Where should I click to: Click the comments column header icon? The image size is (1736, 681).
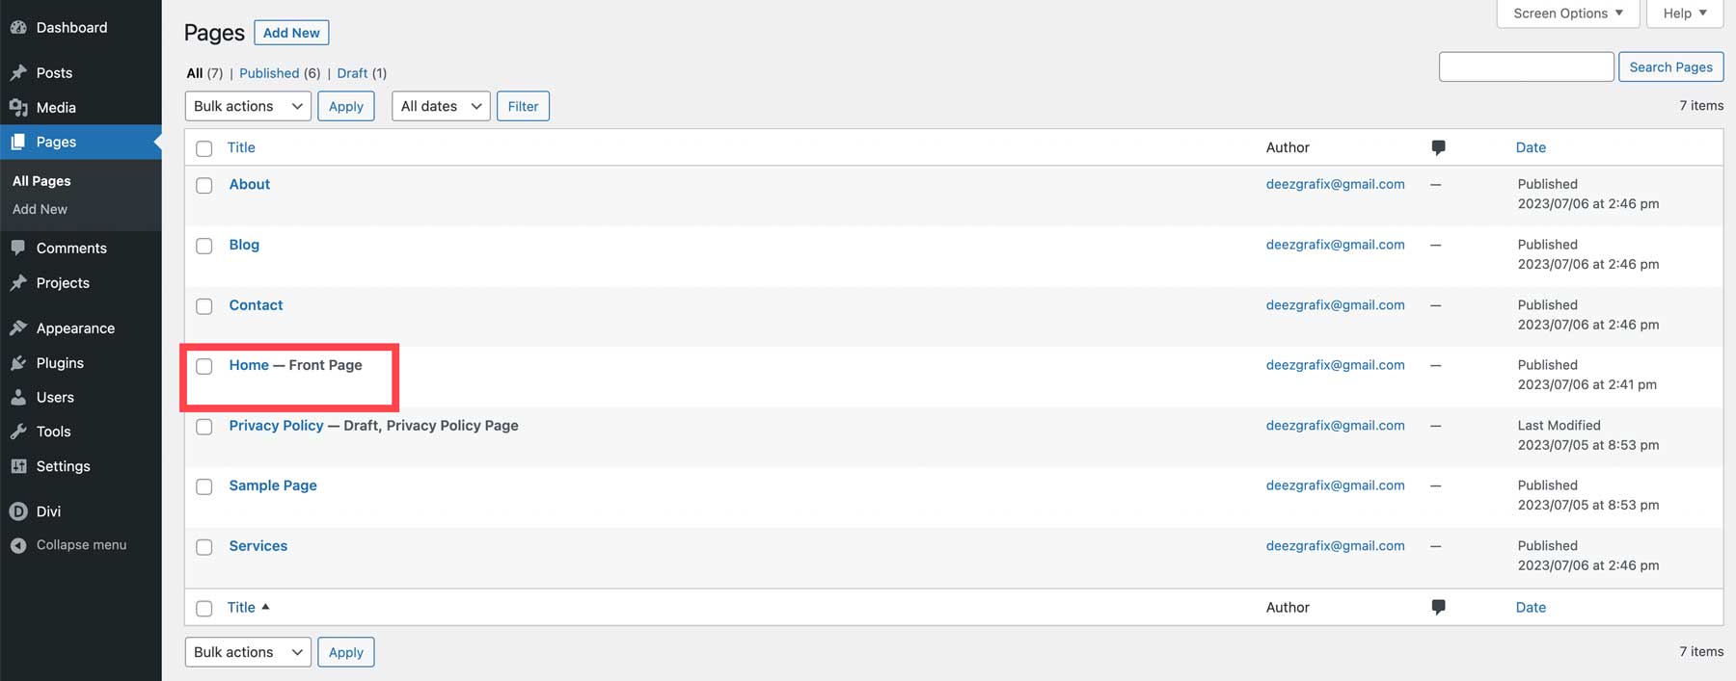tap(1438, 147)
